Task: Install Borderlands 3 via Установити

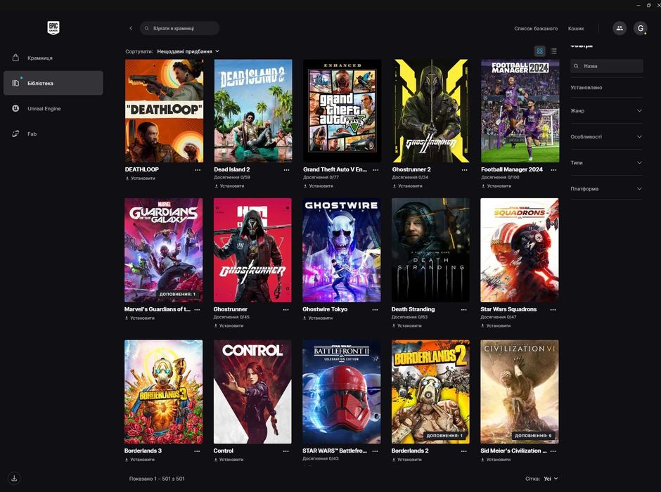Action: click(140, 460)
